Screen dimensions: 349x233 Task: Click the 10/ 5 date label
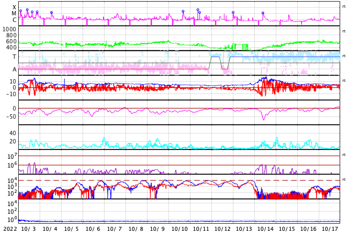tap(72, 229)
